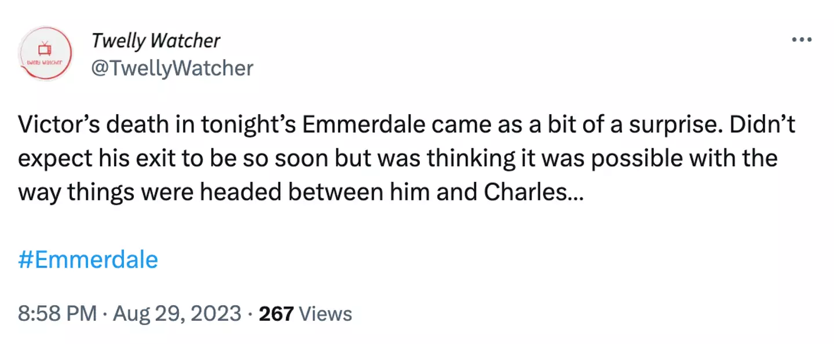Open the three-dot more options menu
Screen dimensions: 834x344
pyautogui.click(x=802, y=40)
